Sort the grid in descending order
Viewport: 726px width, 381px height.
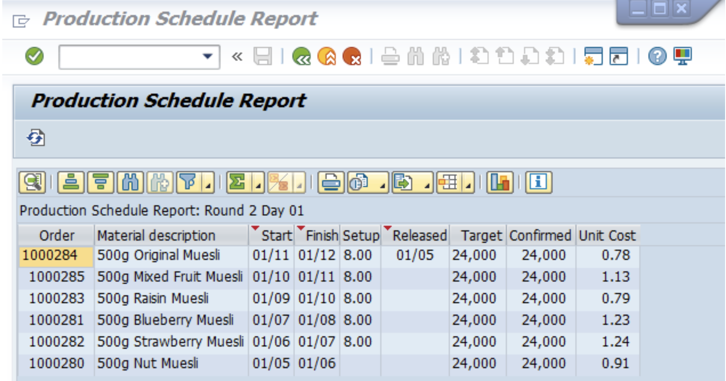pyautogui.click(x=101, y=182)
